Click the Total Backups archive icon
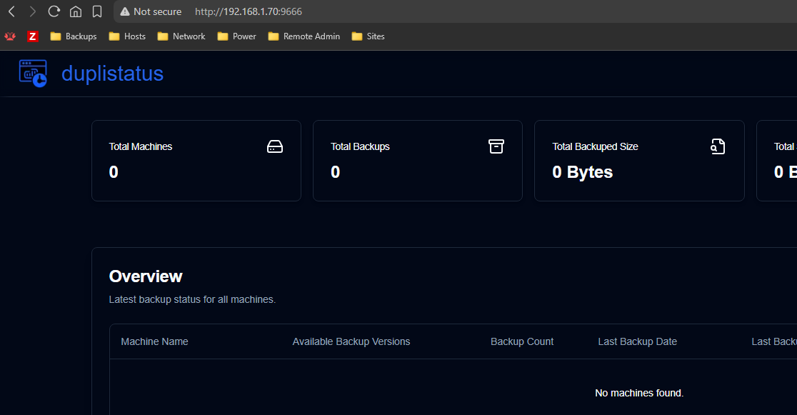The height and width of the screenshot is (415, 797). [x=496, y=146]
